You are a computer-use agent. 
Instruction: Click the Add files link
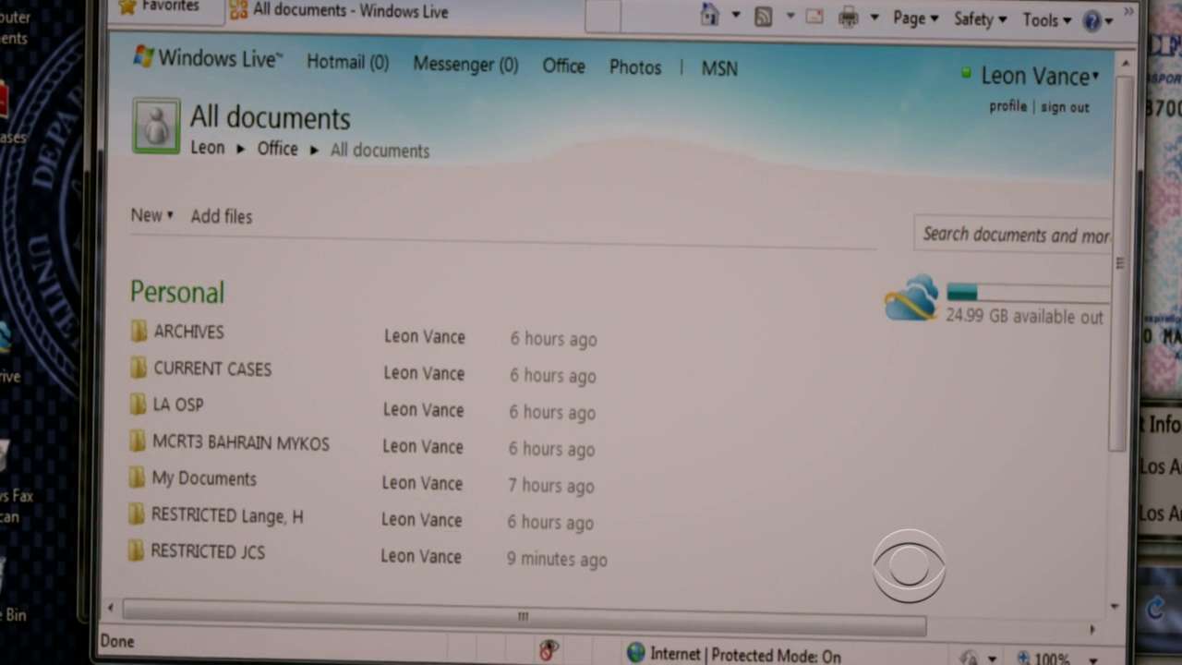(222, 216)
